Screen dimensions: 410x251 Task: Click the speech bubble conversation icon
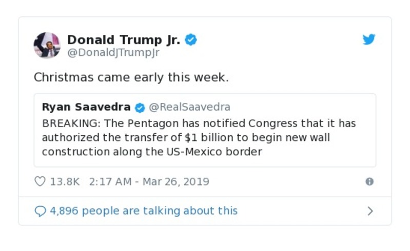(40, 211)
